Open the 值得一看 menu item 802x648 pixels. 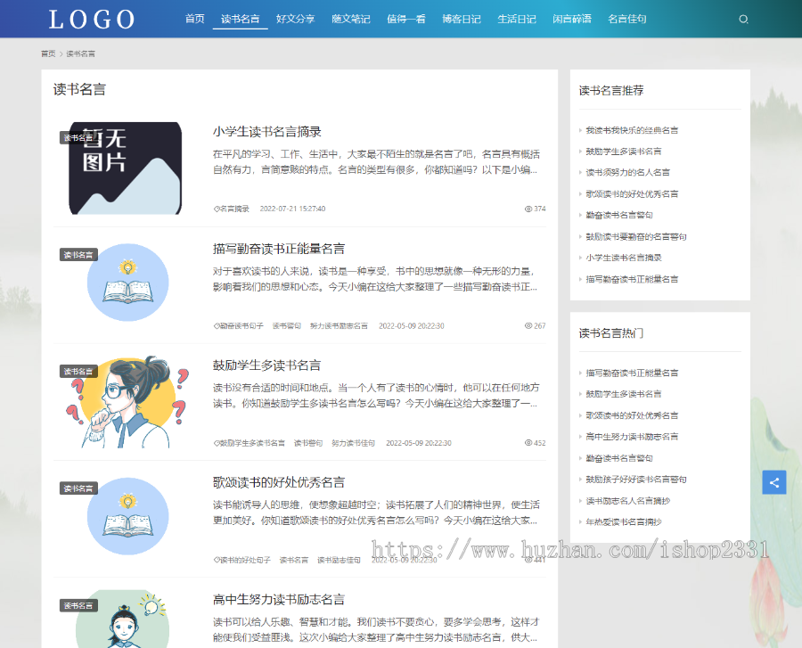pyautogui.click(x=406, y=19)
